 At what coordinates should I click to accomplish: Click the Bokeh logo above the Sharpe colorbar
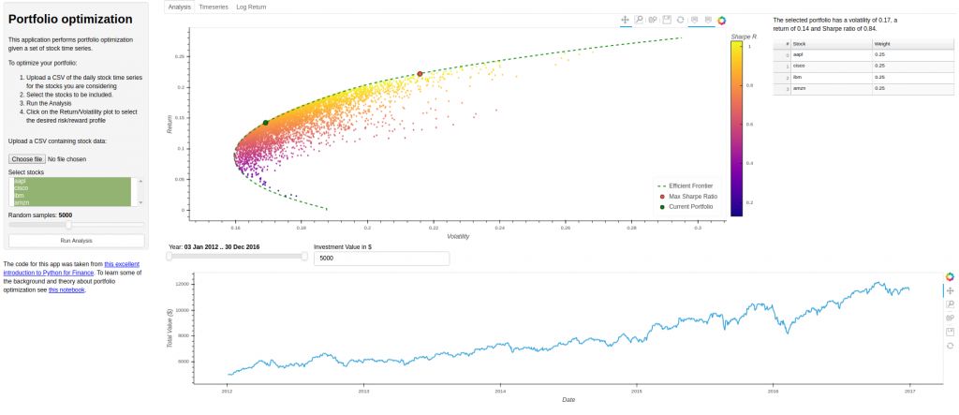(x=722, y=20)
